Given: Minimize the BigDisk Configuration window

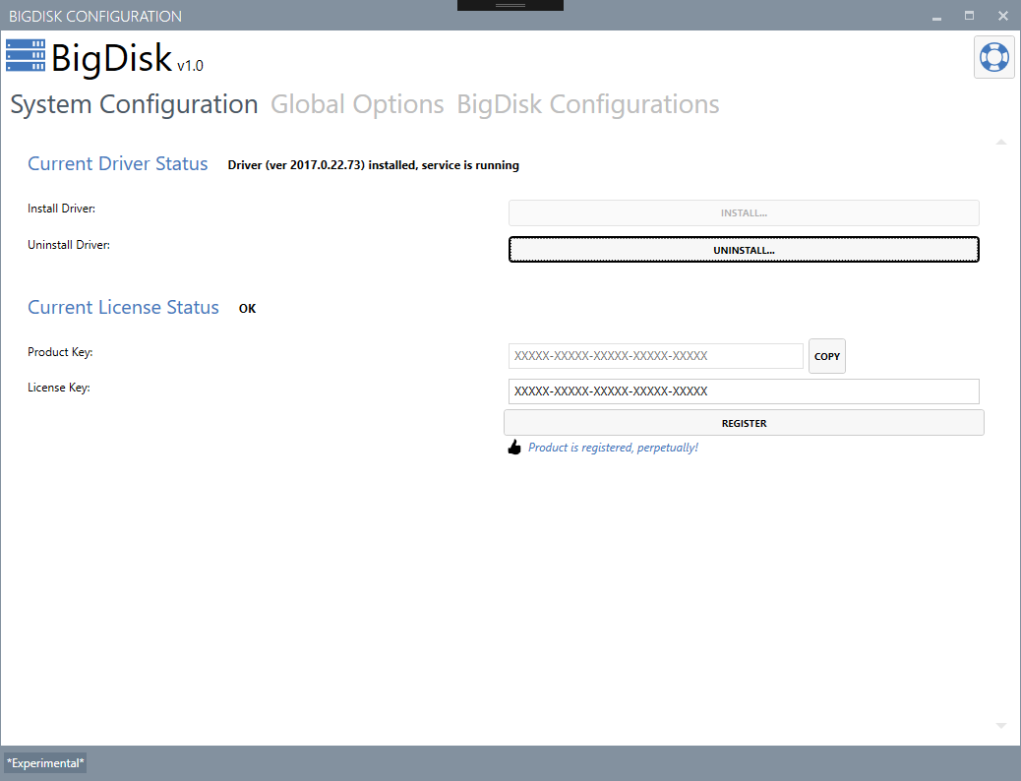Looking at the screenshot, I should tap(936, 17).
